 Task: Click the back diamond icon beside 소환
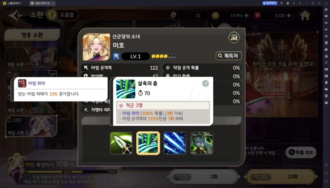click(16, 15)
